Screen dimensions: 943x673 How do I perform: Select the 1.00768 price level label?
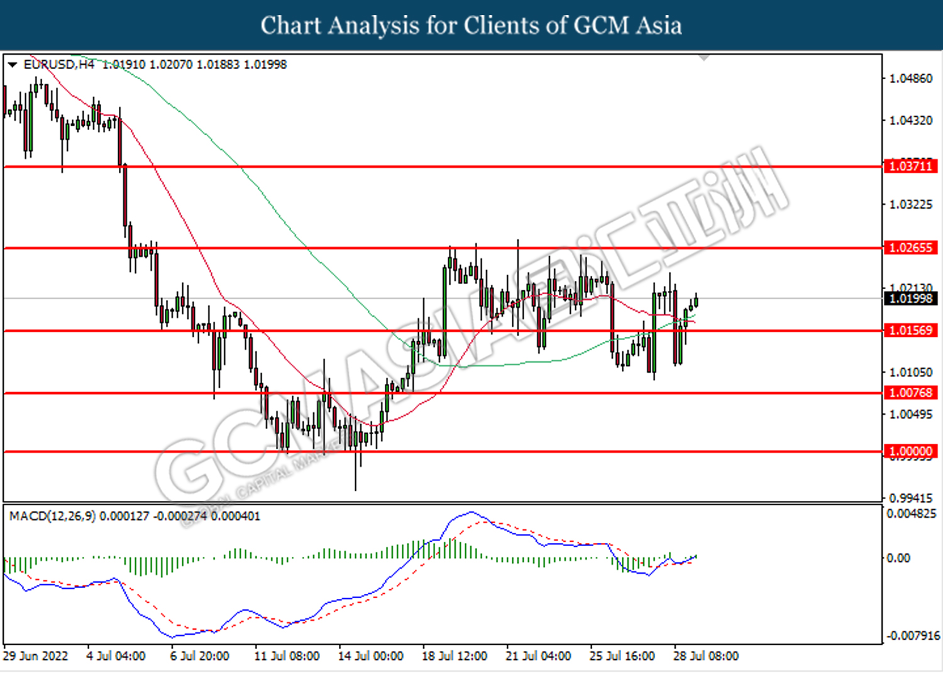point(910,393)
